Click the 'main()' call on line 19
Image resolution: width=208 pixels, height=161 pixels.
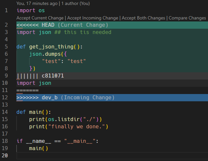tap(38, 148)
